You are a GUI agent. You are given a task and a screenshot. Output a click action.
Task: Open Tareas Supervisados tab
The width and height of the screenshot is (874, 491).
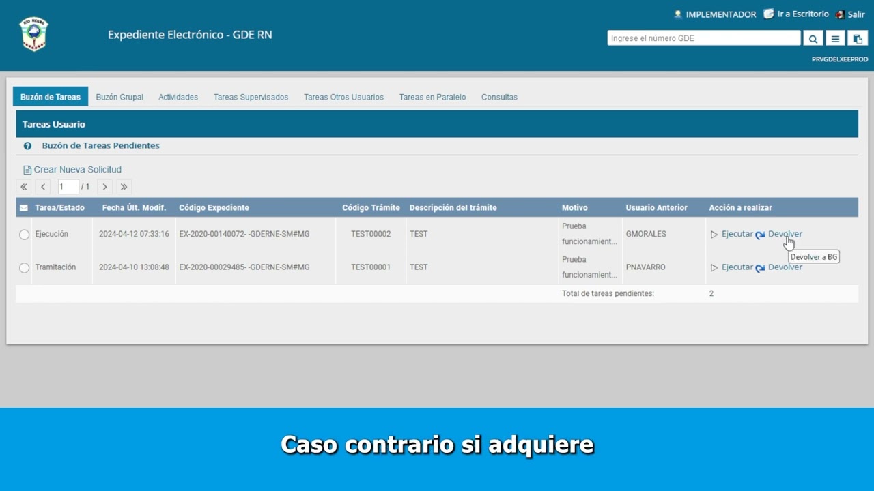click(x=251, y=97)
